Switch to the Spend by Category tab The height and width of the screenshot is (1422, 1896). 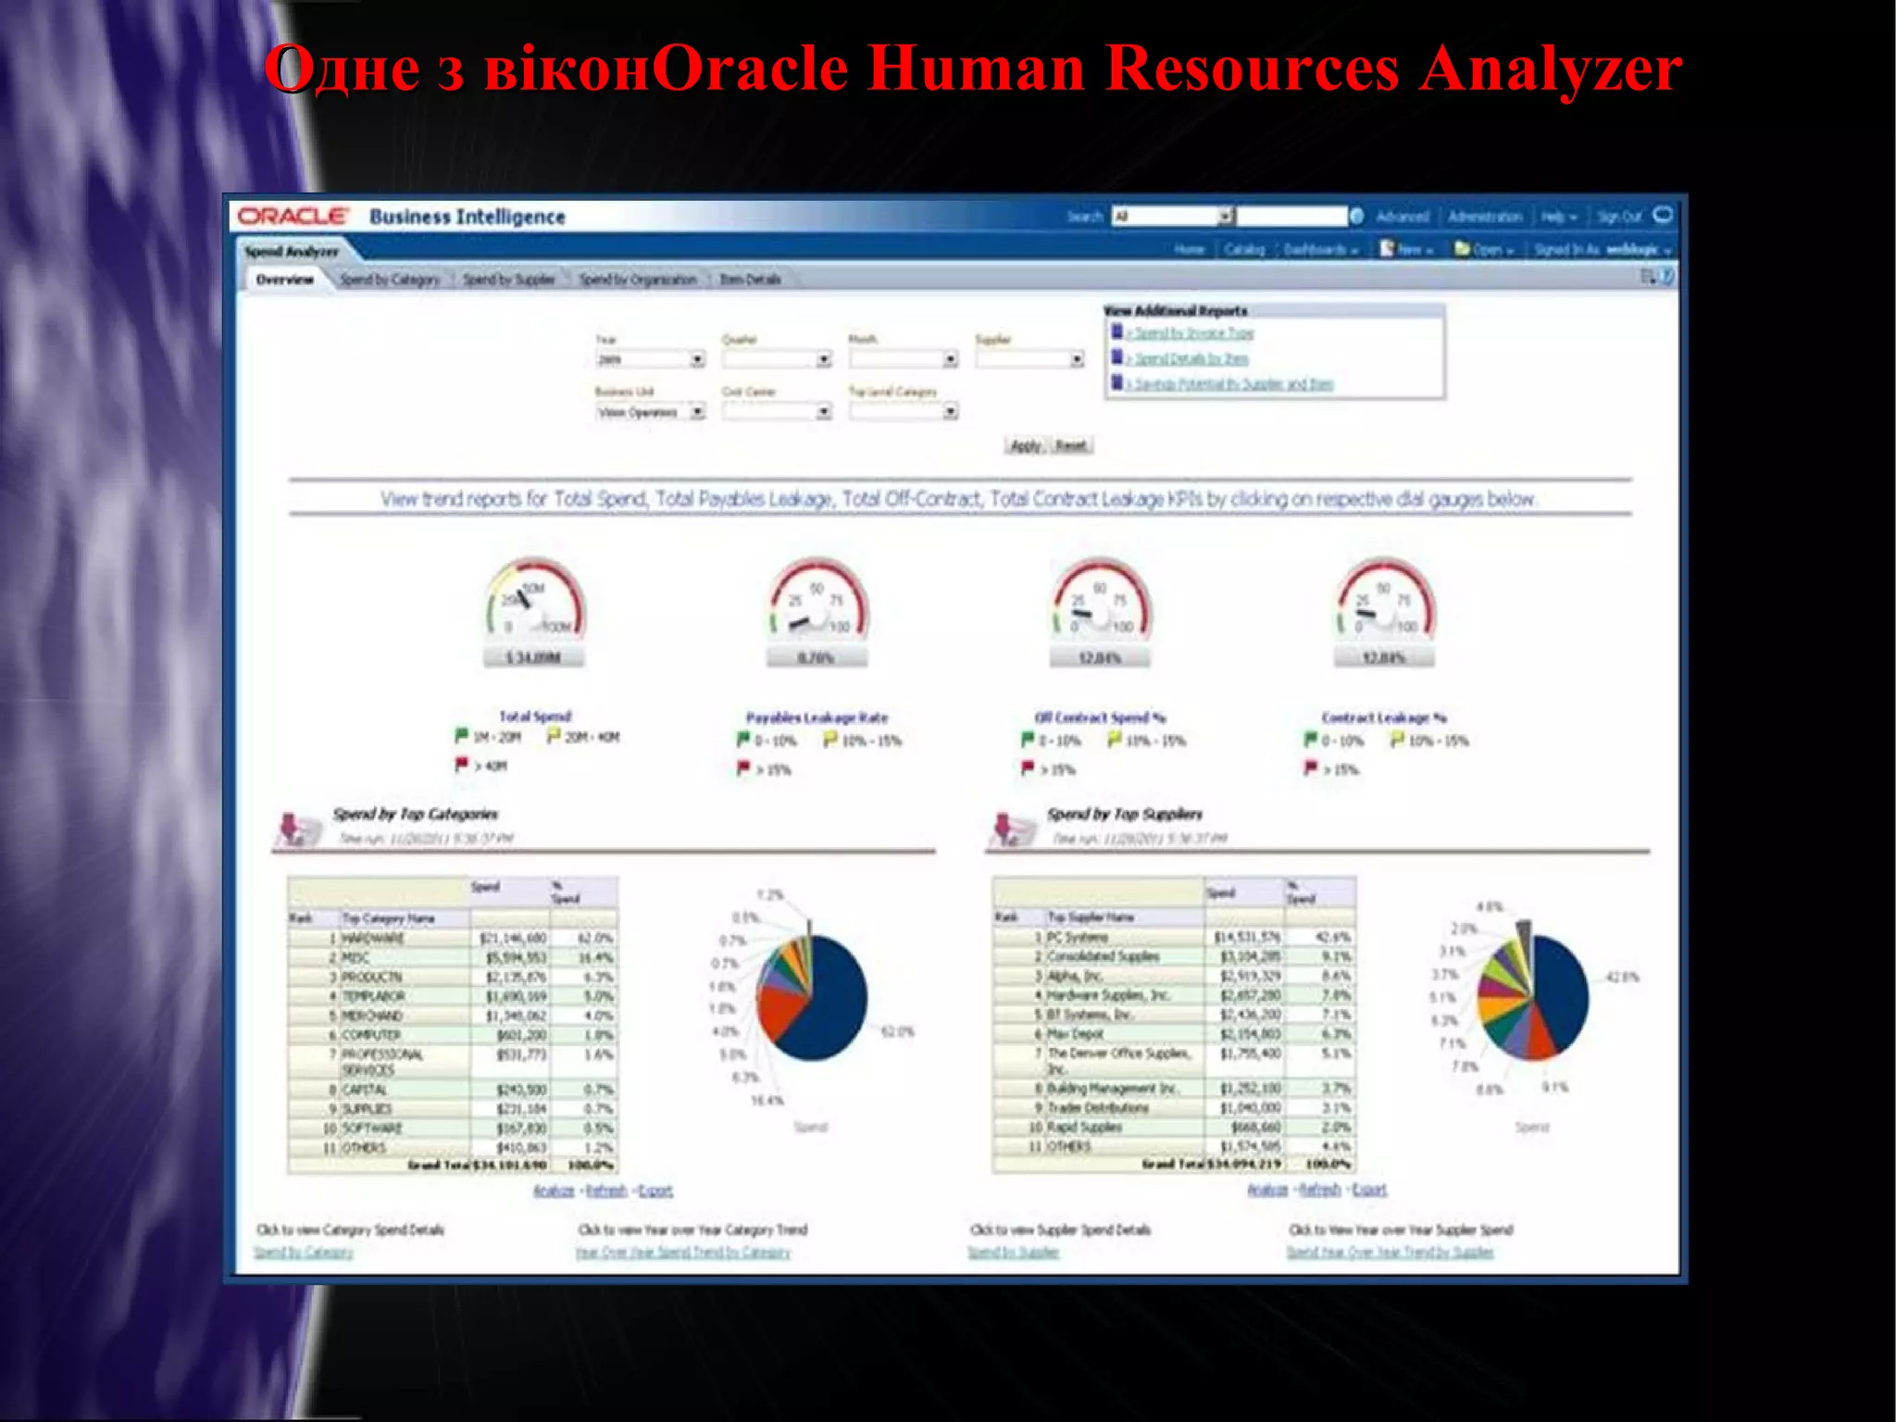point(390,280)
